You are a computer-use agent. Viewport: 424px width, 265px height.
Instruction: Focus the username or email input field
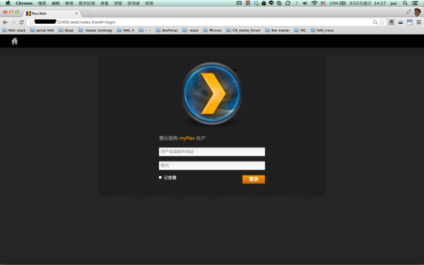212,152
